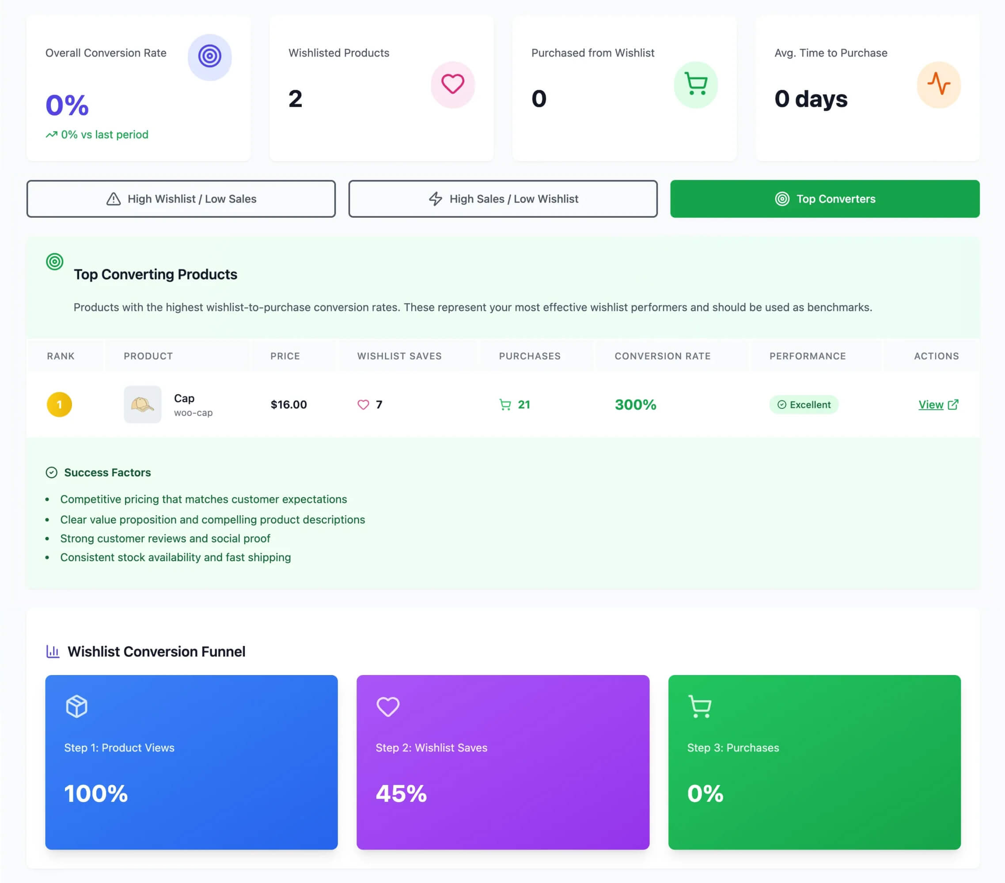
Task: Click the Excellent performance badge
Action: 804,405
